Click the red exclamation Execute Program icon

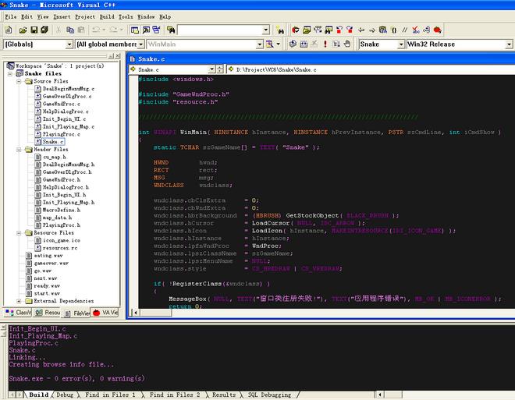pos(325,44)
